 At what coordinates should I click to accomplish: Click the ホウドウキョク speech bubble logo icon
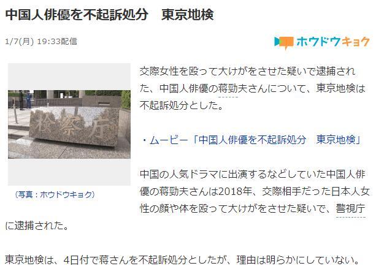point(283,42)
